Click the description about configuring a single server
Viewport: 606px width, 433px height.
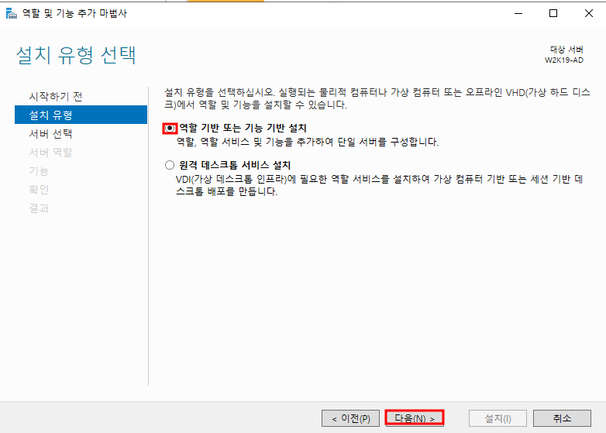click(308, 142)
